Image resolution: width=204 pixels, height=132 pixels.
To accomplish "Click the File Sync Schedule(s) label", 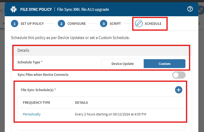I will (x=37, y=90).
